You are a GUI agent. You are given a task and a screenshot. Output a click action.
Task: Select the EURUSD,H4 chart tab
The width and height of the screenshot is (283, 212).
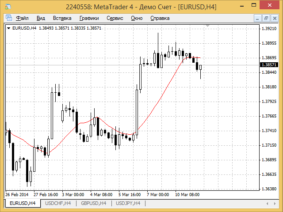coord(23,203)
